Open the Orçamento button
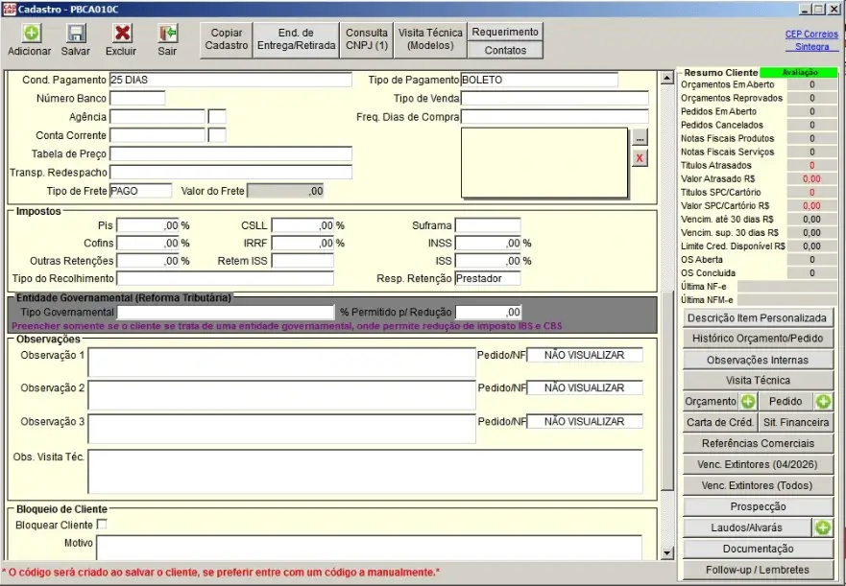Viewport: 846px width, 586px height. point(711,402)
